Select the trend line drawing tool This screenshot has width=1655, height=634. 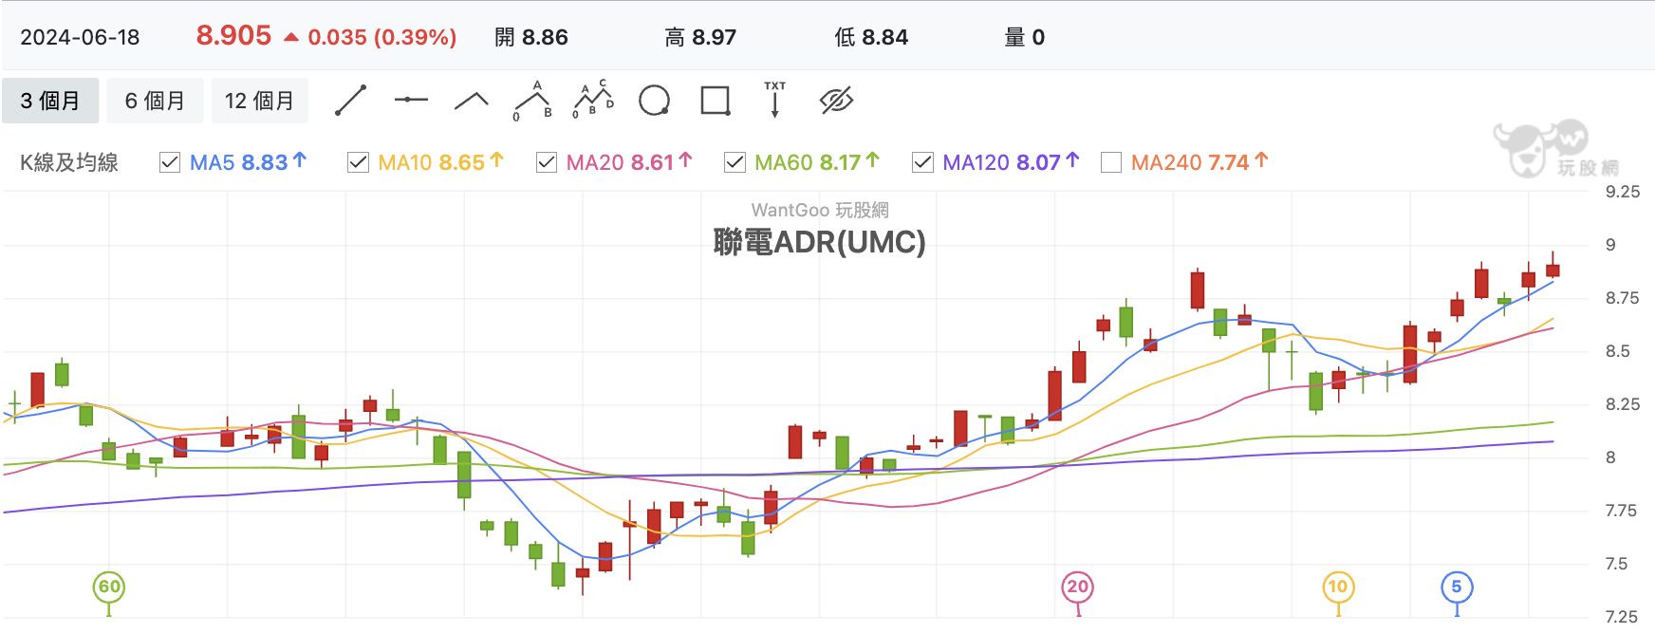(x=351, y=100)
